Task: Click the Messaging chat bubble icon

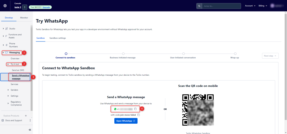Action: coord(7,53)
